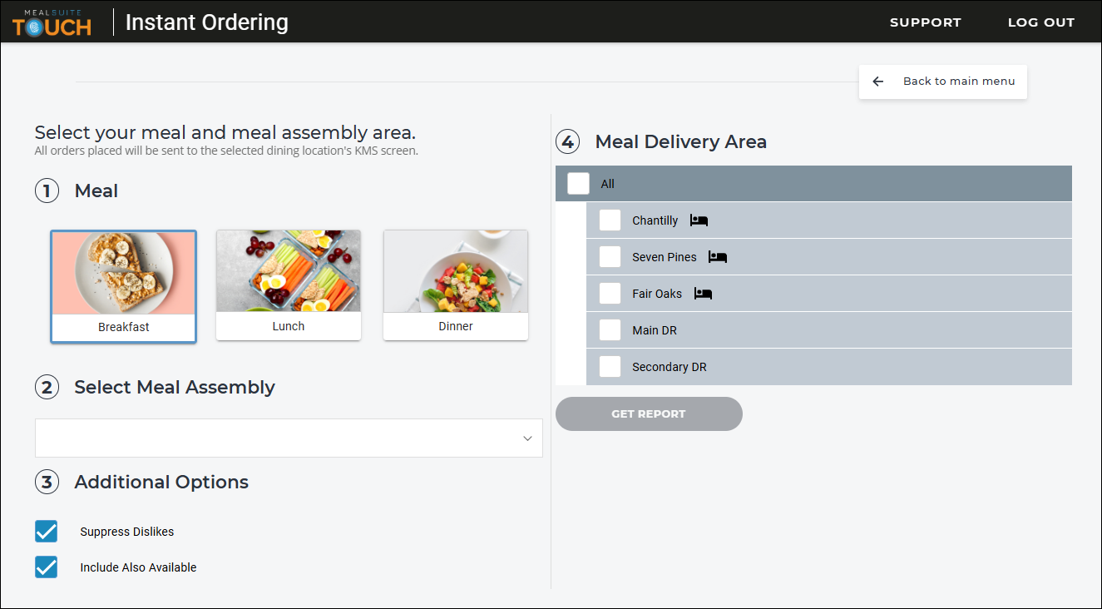Click the MealSuite Touch logo
Viewport: 1102px width, 609px height.
point(52,22)
